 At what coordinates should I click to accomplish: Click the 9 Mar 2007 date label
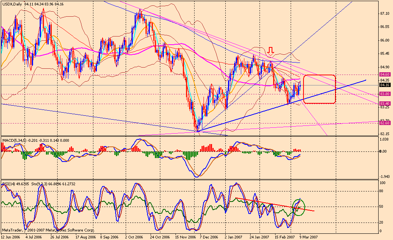coord(309,237)
